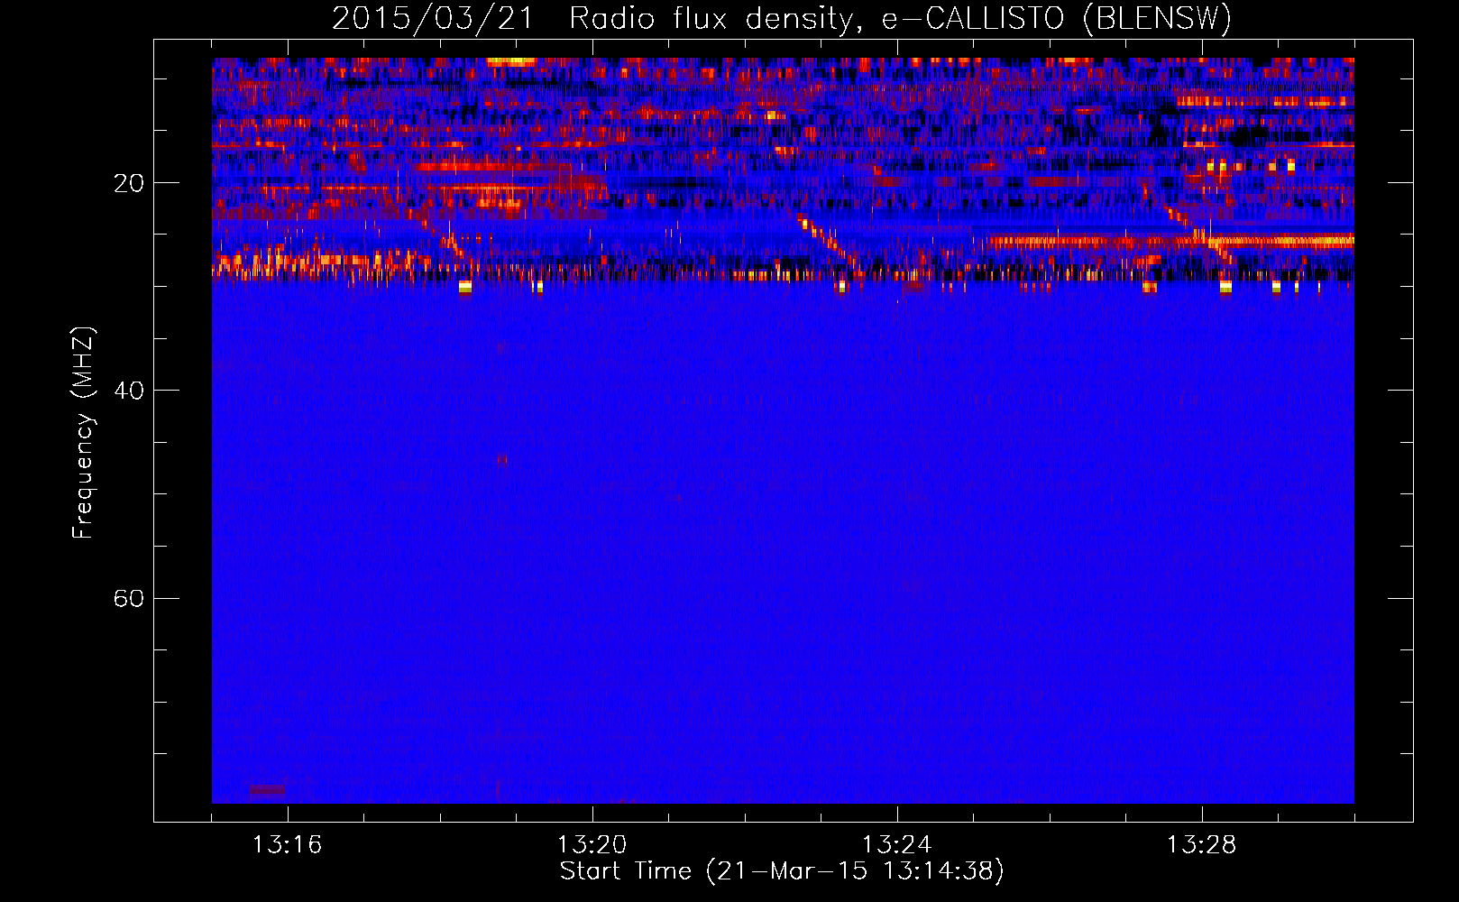Click the 'Frequency (MHZ)' axis label
Viewport: 1459px width, 902px height.
point(83,433)
